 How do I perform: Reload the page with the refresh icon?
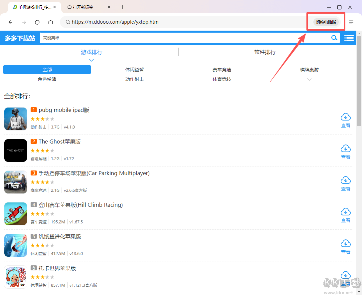[x=37, y=22]
